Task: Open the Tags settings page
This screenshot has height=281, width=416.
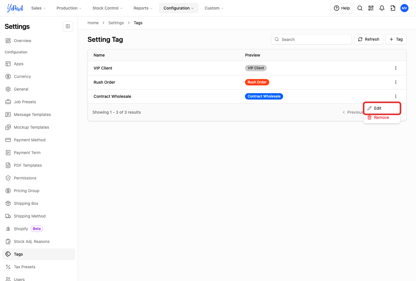Action: pyautogui.click(x=39, y=254)
